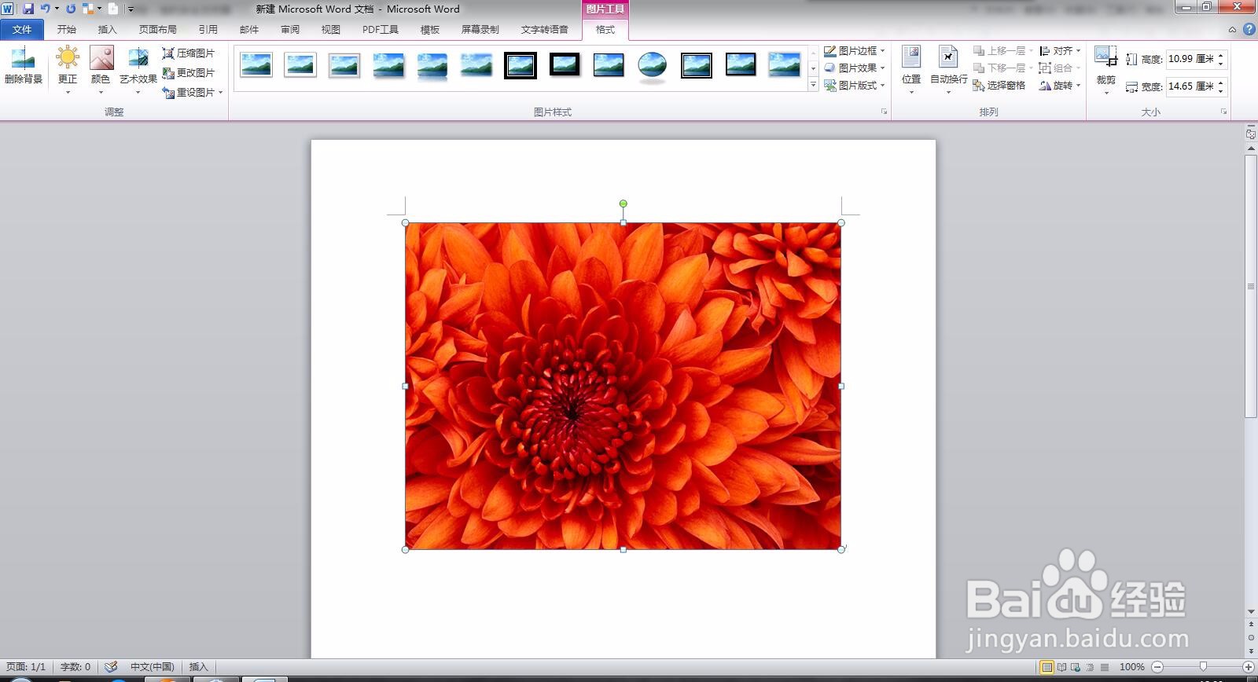Expand the Reset Picture dropdown arrow

coord(221,93)
